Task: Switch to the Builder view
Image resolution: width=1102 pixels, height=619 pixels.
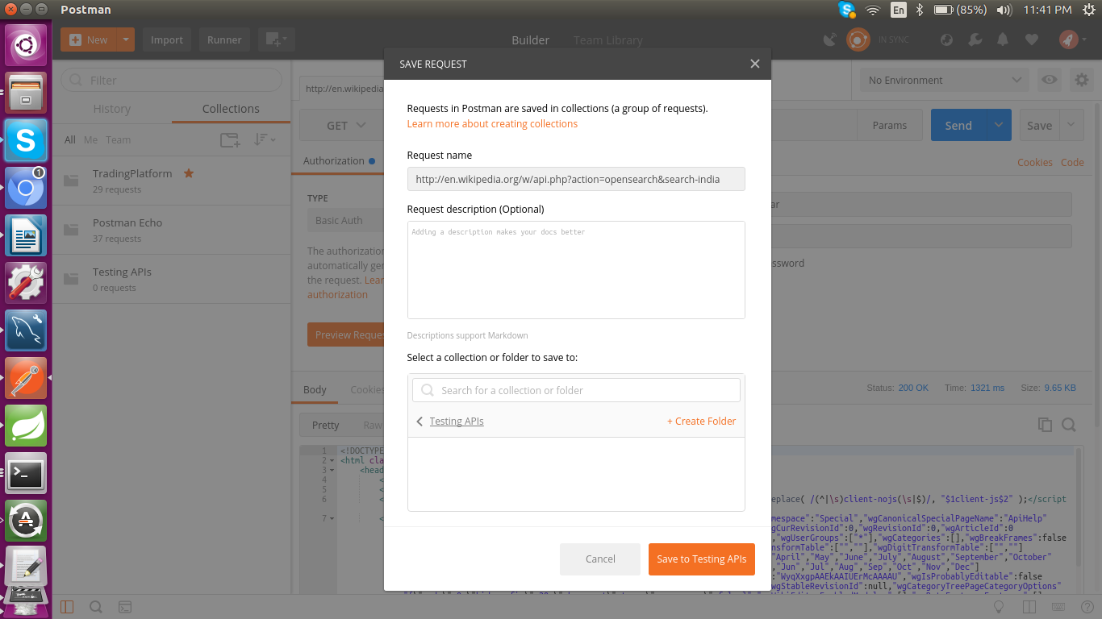Action: click(x=530, y=39)
